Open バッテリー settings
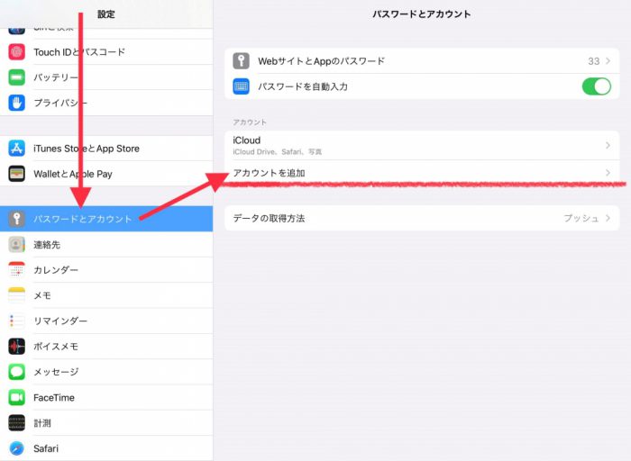The width and height of the screenshot is (631, 461). click(x=106, y=77)
